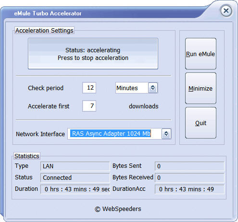Click the Acceleration Settings group title
The image size is (238, 222).
coord(44,30)
